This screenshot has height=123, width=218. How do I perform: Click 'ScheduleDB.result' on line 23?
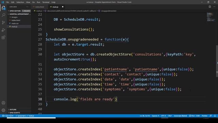point(81,19)
